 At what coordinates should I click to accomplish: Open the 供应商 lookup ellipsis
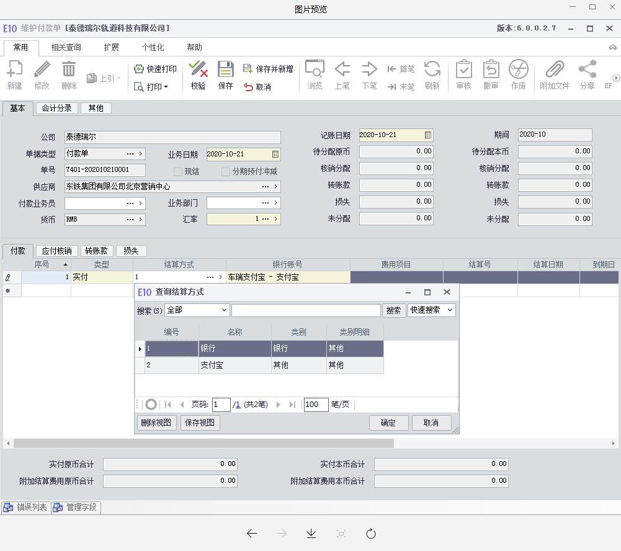pos(266,187)
